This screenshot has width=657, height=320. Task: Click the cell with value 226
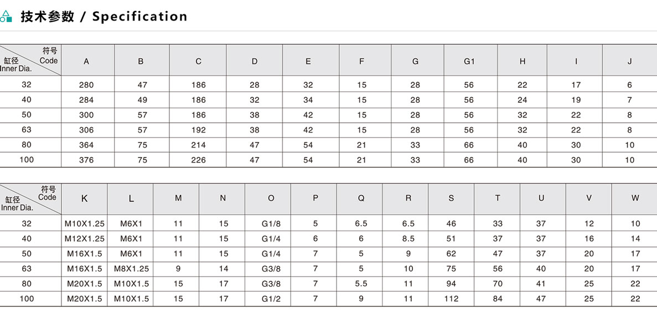198,160
